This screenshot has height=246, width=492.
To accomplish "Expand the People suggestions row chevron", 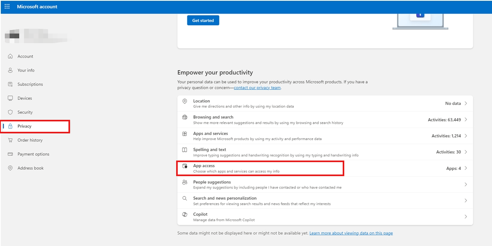I will [466, 184].
